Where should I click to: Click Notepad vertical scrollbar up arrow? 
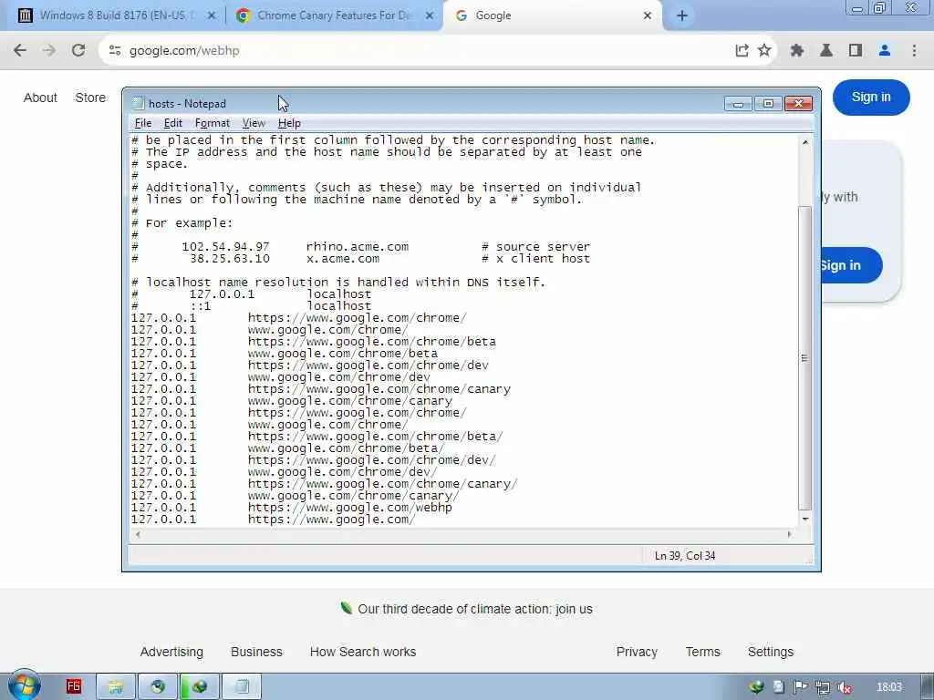point(804,142)
